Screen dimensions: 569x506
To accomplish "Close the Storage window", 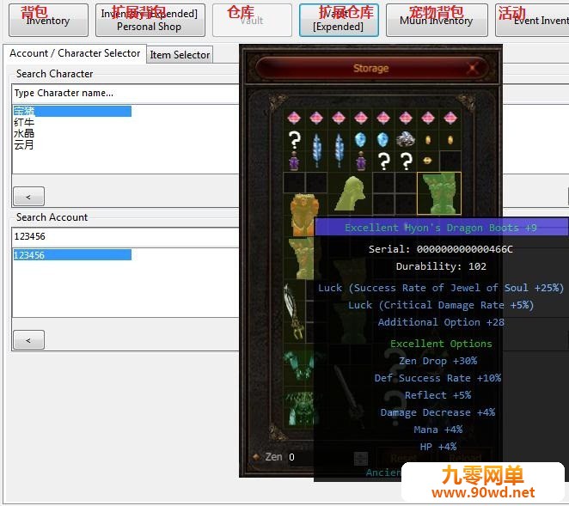I will tap(473, 68).
